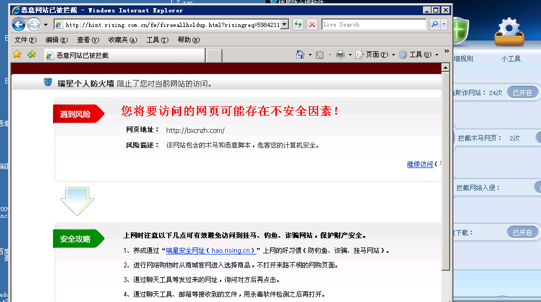Open the recent pages dropdown next to Forward
This screenshot has height=302, width=541.
(x=45, y=25)
